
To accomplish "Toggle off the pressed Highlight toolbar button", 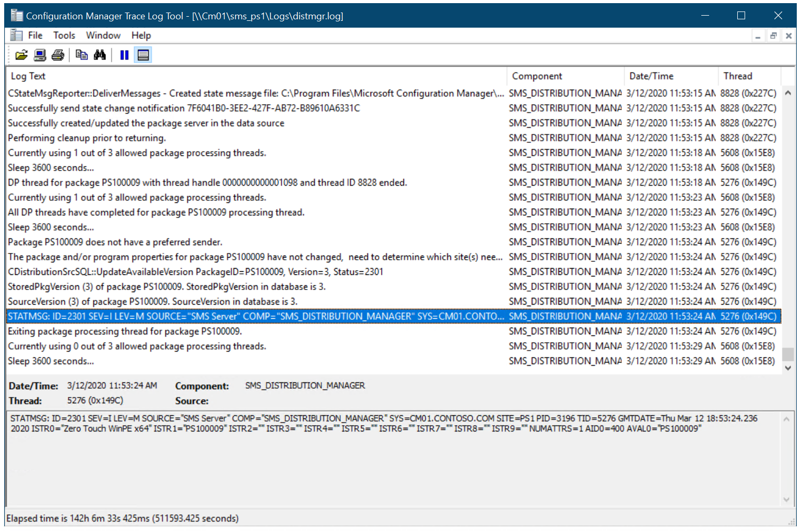I will (143, 55).
